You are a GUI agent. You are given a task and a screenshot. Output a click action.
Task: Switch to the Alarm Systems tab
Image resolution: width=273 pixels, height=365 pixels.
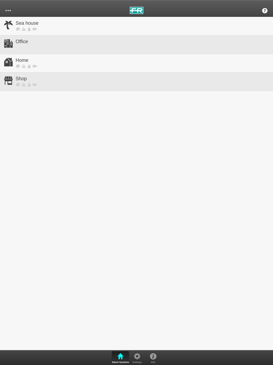120,358
